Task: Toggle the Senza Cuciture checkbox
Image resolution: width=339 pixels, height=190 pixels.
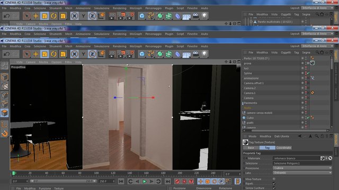Action: 274,188
